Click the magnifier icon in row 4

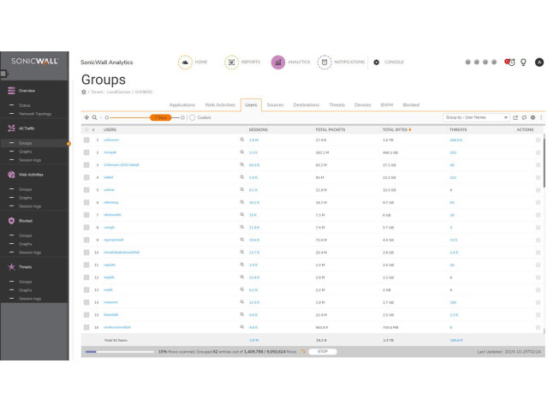pyautogui.click(x=241, y=177)
